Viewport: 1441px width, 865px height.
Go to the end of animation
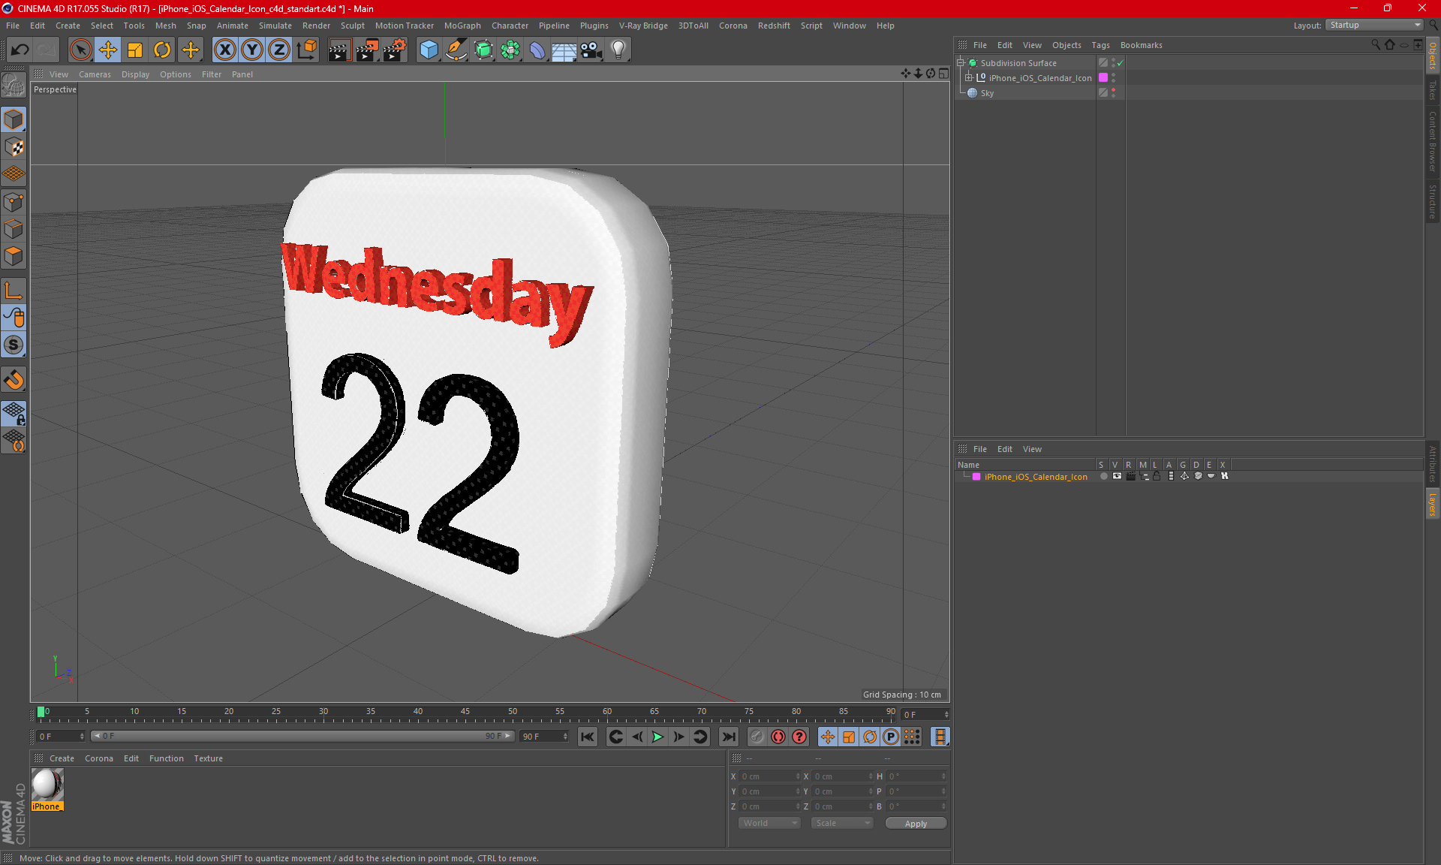[x=728, y=737]
